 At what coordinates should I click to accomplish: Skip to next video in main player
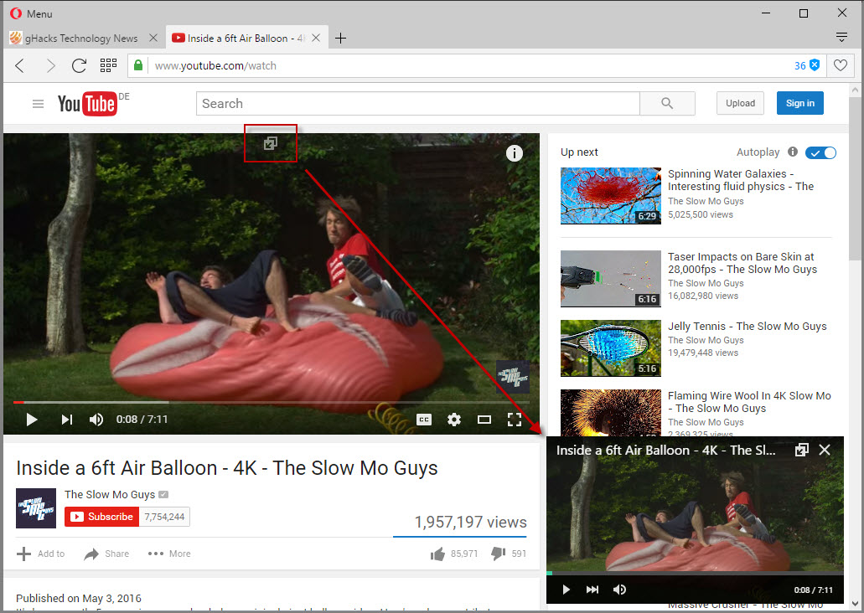[67, 420]
